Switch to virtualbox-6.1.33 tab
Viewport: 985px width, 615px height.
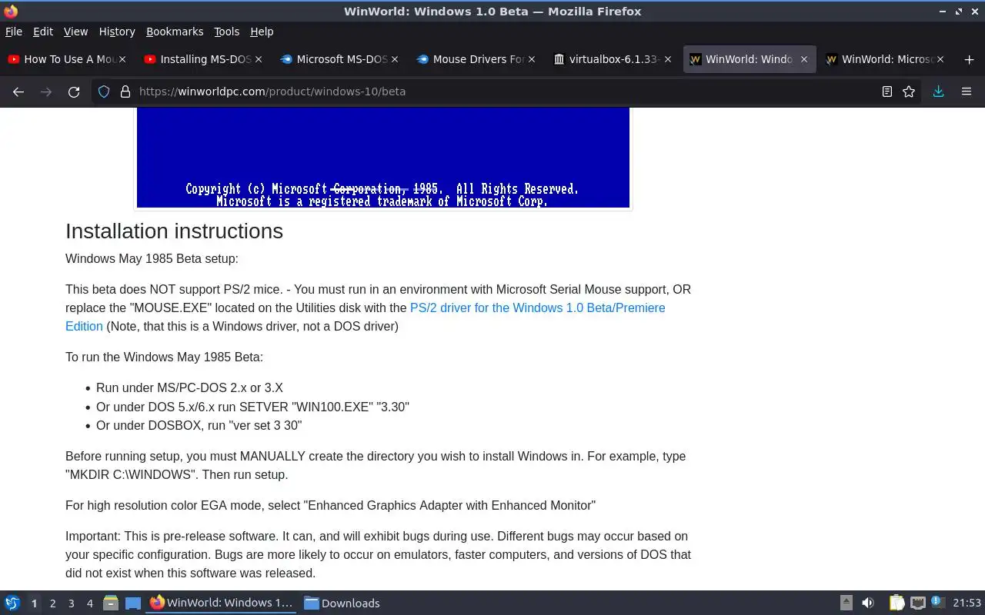(612, 59)
